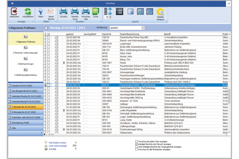Check the box in Klein, Karin row
Screen dimensions: 239x159
[48, 53]
